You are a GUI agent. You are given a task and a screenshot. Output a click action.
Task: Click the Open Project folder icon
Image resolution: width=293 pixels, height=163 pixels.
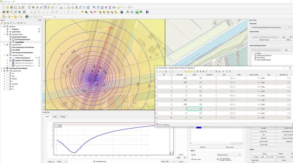(7, 7)
